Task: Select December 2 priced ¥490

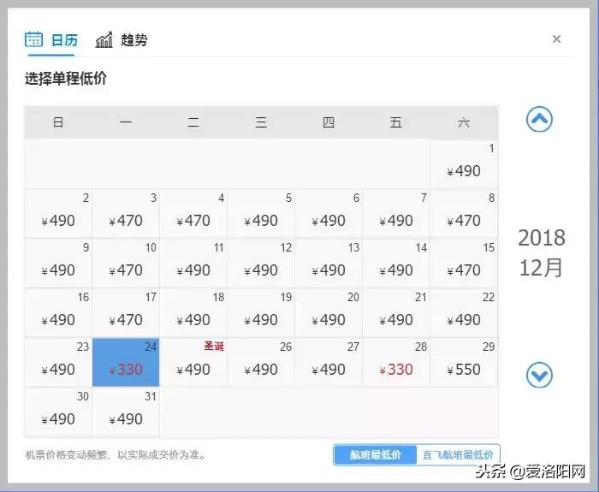Action: point(58,214)
